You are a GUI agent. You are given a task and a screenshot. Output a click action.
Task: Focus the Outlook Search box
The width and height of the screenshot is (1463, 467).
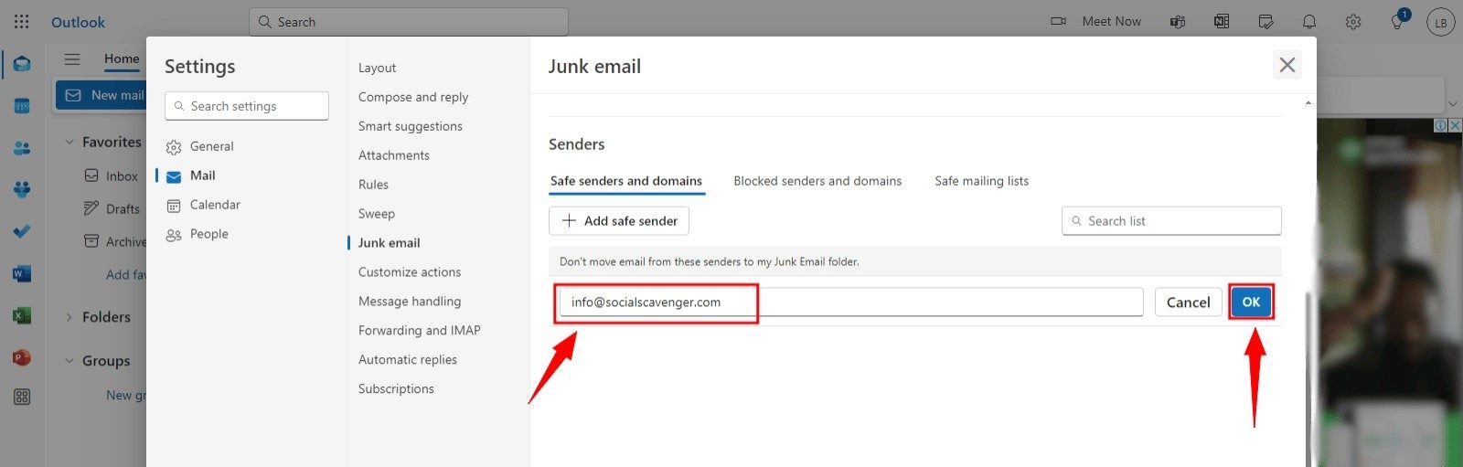[x=409, y=22]
